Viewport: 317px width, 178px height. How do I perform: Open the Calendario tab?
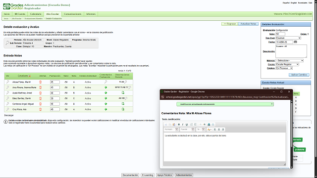(36, 14)
